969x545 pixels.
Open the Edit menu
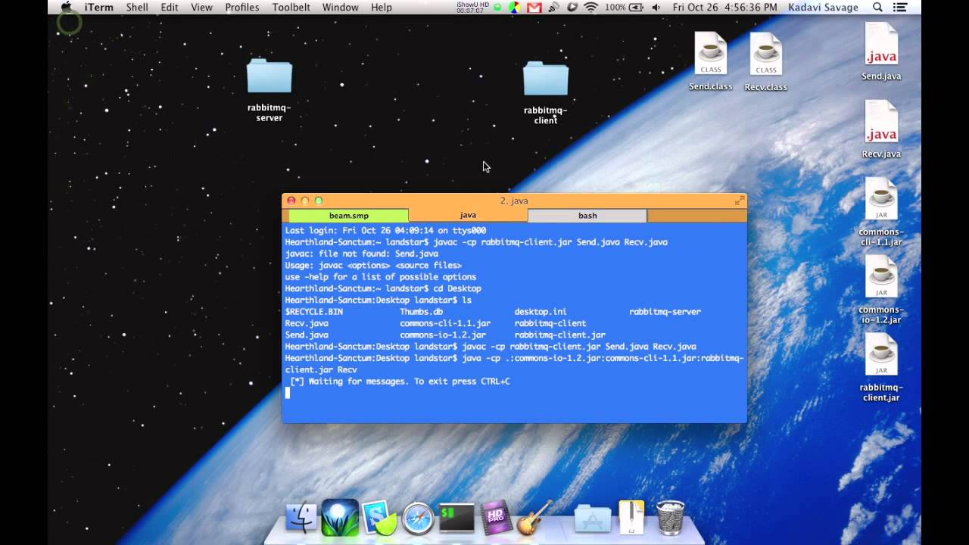[x=170, y=8]
